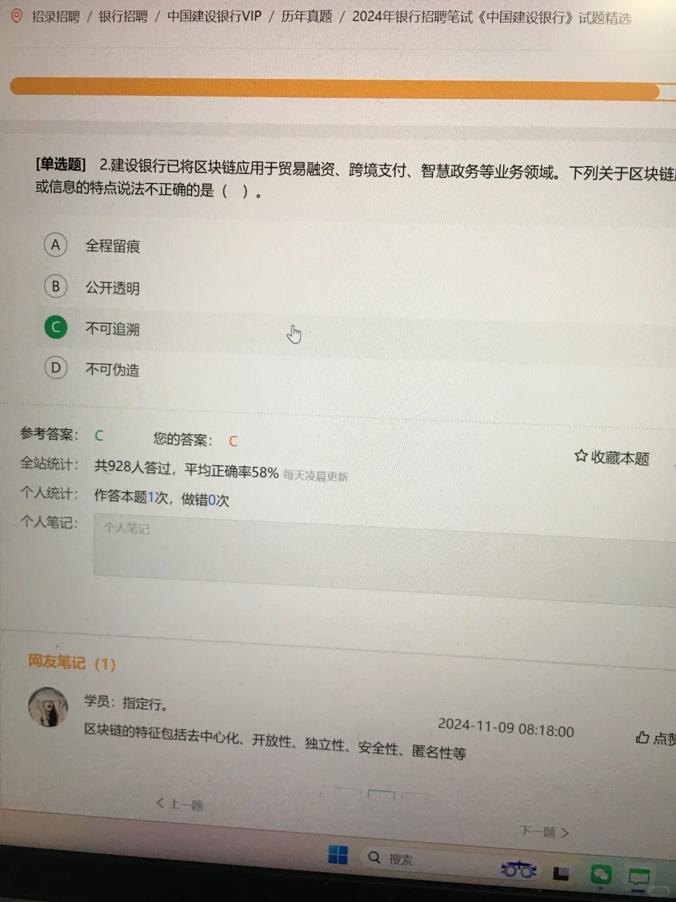Click the star icon to bookmark question
This screenshot has height=902, width=676.
coord(581,456)
